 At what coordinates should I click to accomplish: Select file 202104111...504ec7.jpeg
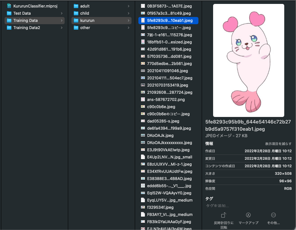[168, 78]
